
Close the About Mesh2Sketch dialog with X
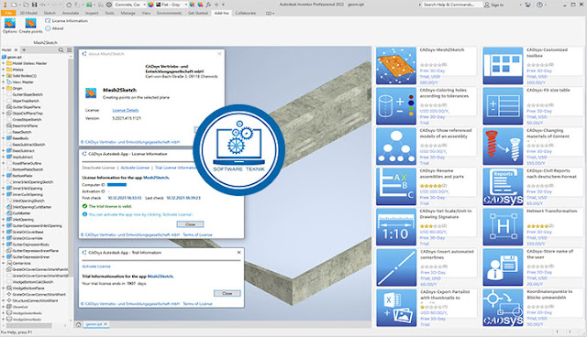[219, 54]
